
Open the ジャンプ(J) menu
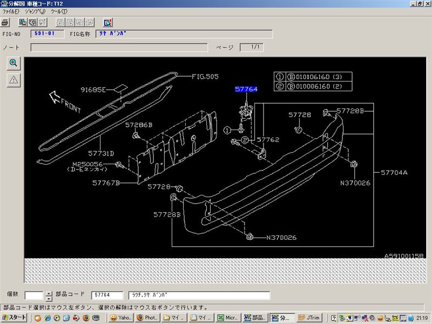click(35, 11)
